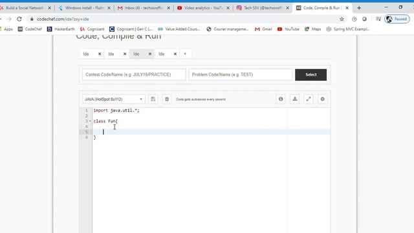Open the CodeChef bookmark

point(30,29)
